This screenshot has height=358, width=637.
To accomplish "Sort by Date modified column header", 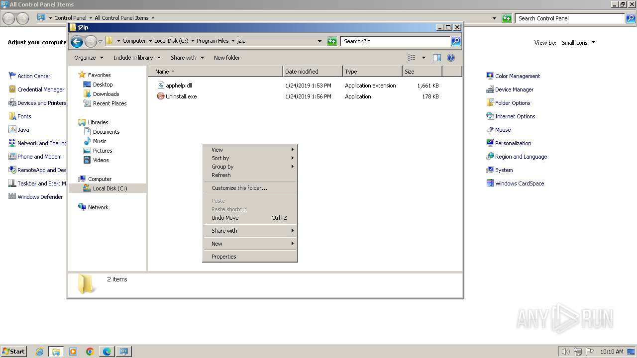I will 313,72.
